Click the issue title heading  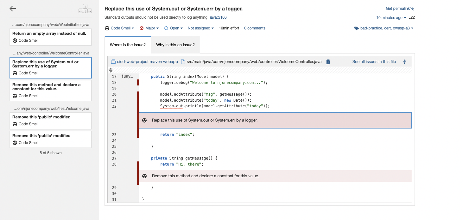174,9
